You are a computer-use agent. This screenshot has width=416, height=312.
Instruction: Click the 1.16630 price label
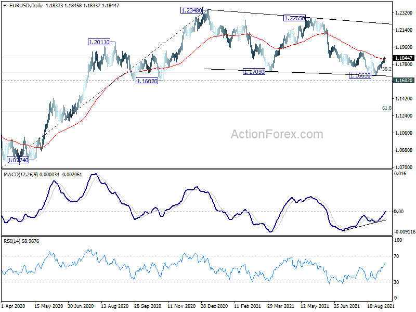(x=360, y=75)
